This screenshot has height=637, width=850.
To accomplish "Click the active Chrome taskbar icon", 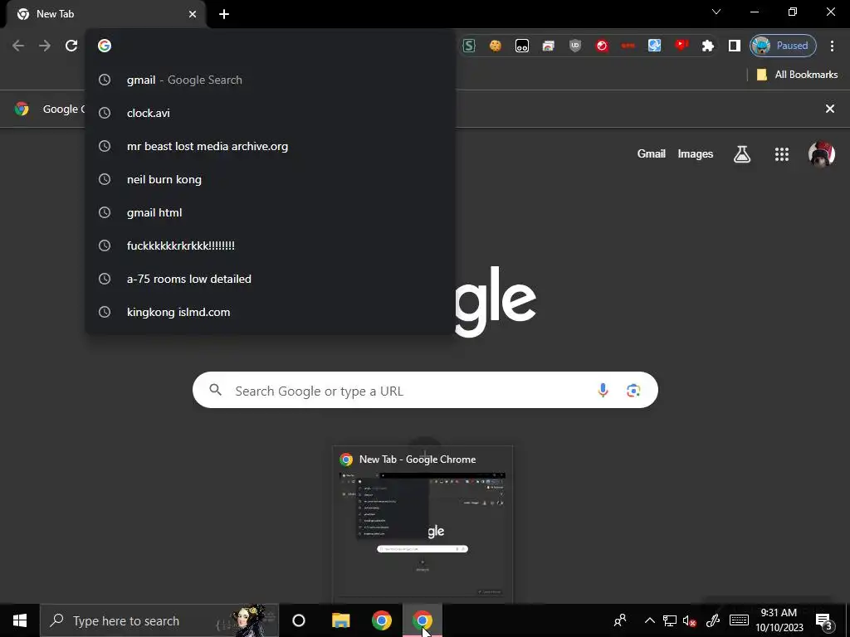I will click(423, 620).
